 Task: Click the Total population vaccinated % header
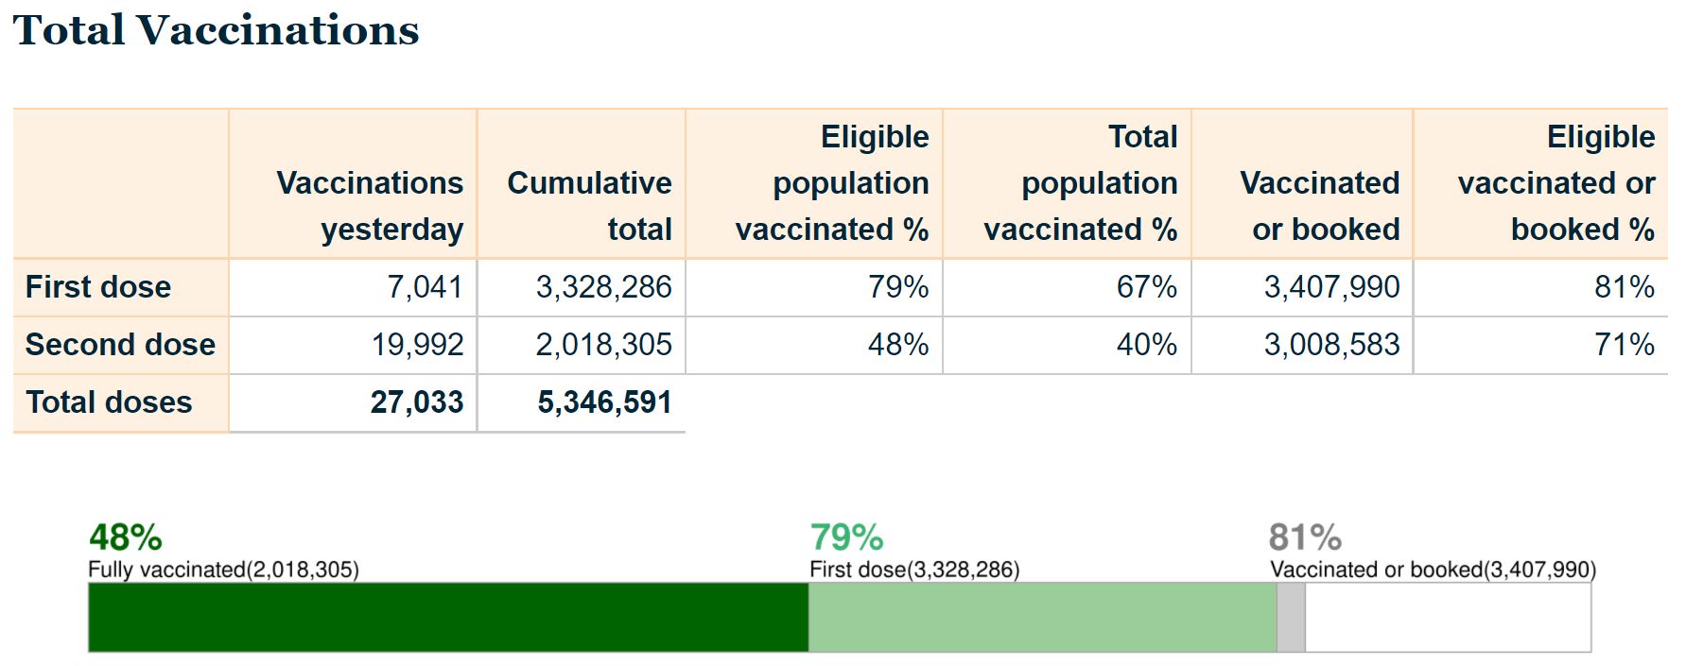tap(1080, 183)
